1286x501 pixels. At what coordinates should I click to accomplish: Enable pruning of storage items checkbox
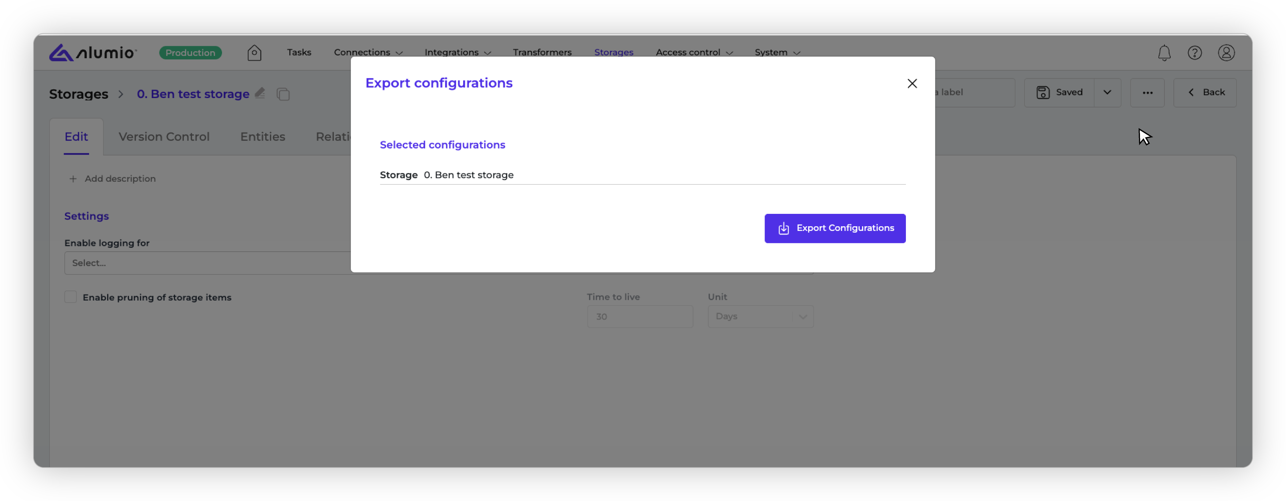click(70, 297)
